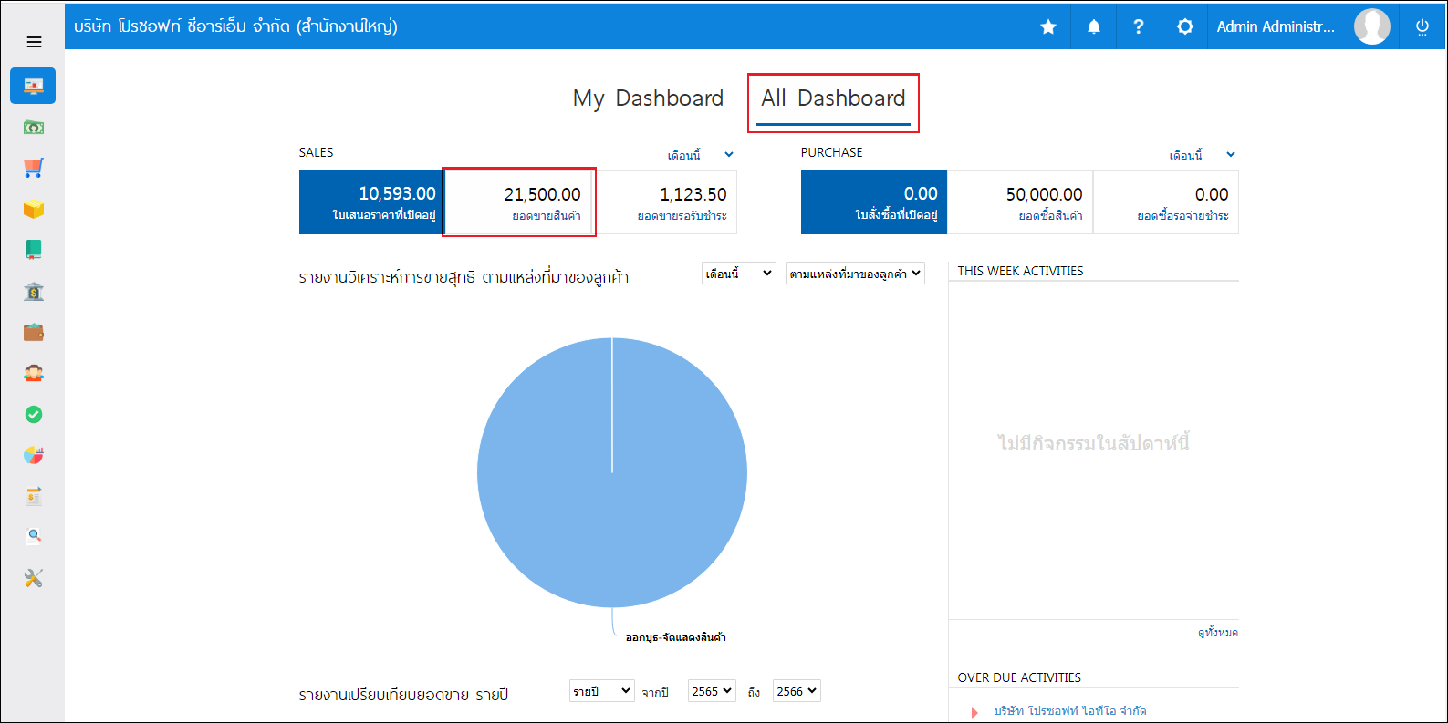Open notifications bell icon
Viewport: 1448px width, 723px height.
pos(1094,26)
